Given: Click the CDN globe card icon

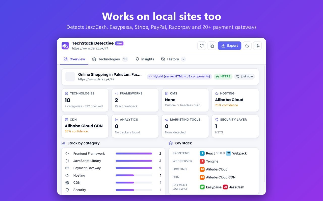Looking at the screenshot, I should point(67,120).
